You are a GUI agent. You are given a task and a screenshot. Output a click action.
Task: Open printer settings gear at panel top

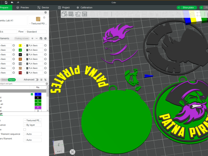tap(45, 13)
